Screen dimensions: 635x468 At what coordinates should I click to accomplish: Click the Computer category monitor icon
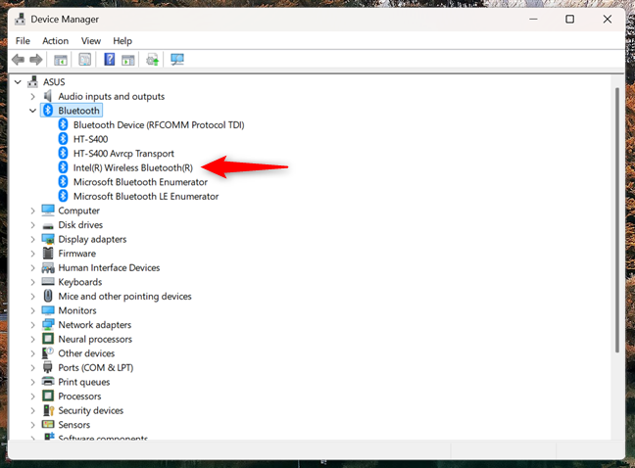48,210
